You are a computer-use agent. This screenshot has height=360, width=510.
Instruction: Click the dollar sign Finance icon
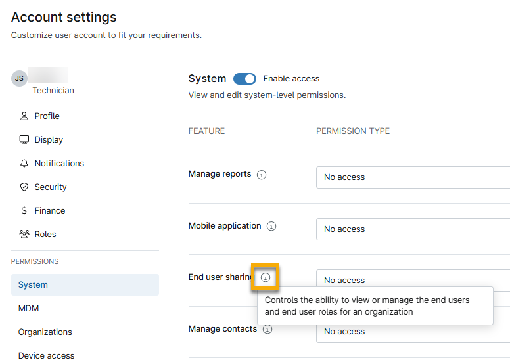24,211
